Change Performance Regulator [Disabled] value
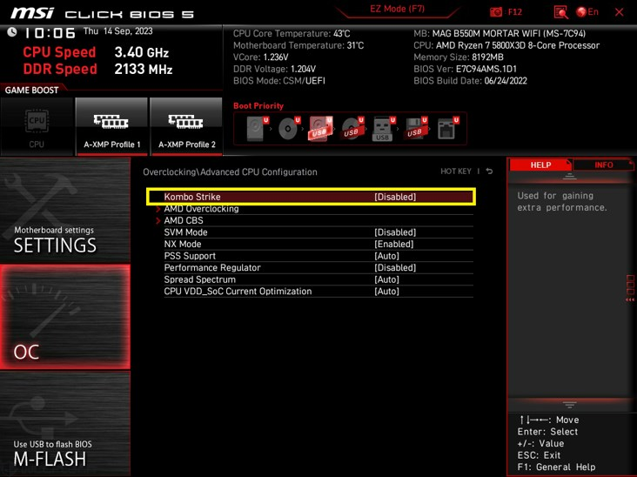 tap(395, 268)
